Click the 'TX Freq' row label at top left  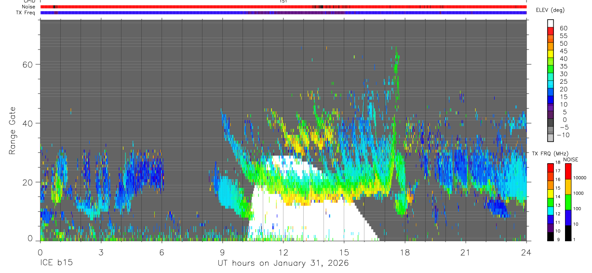point(26,13)
